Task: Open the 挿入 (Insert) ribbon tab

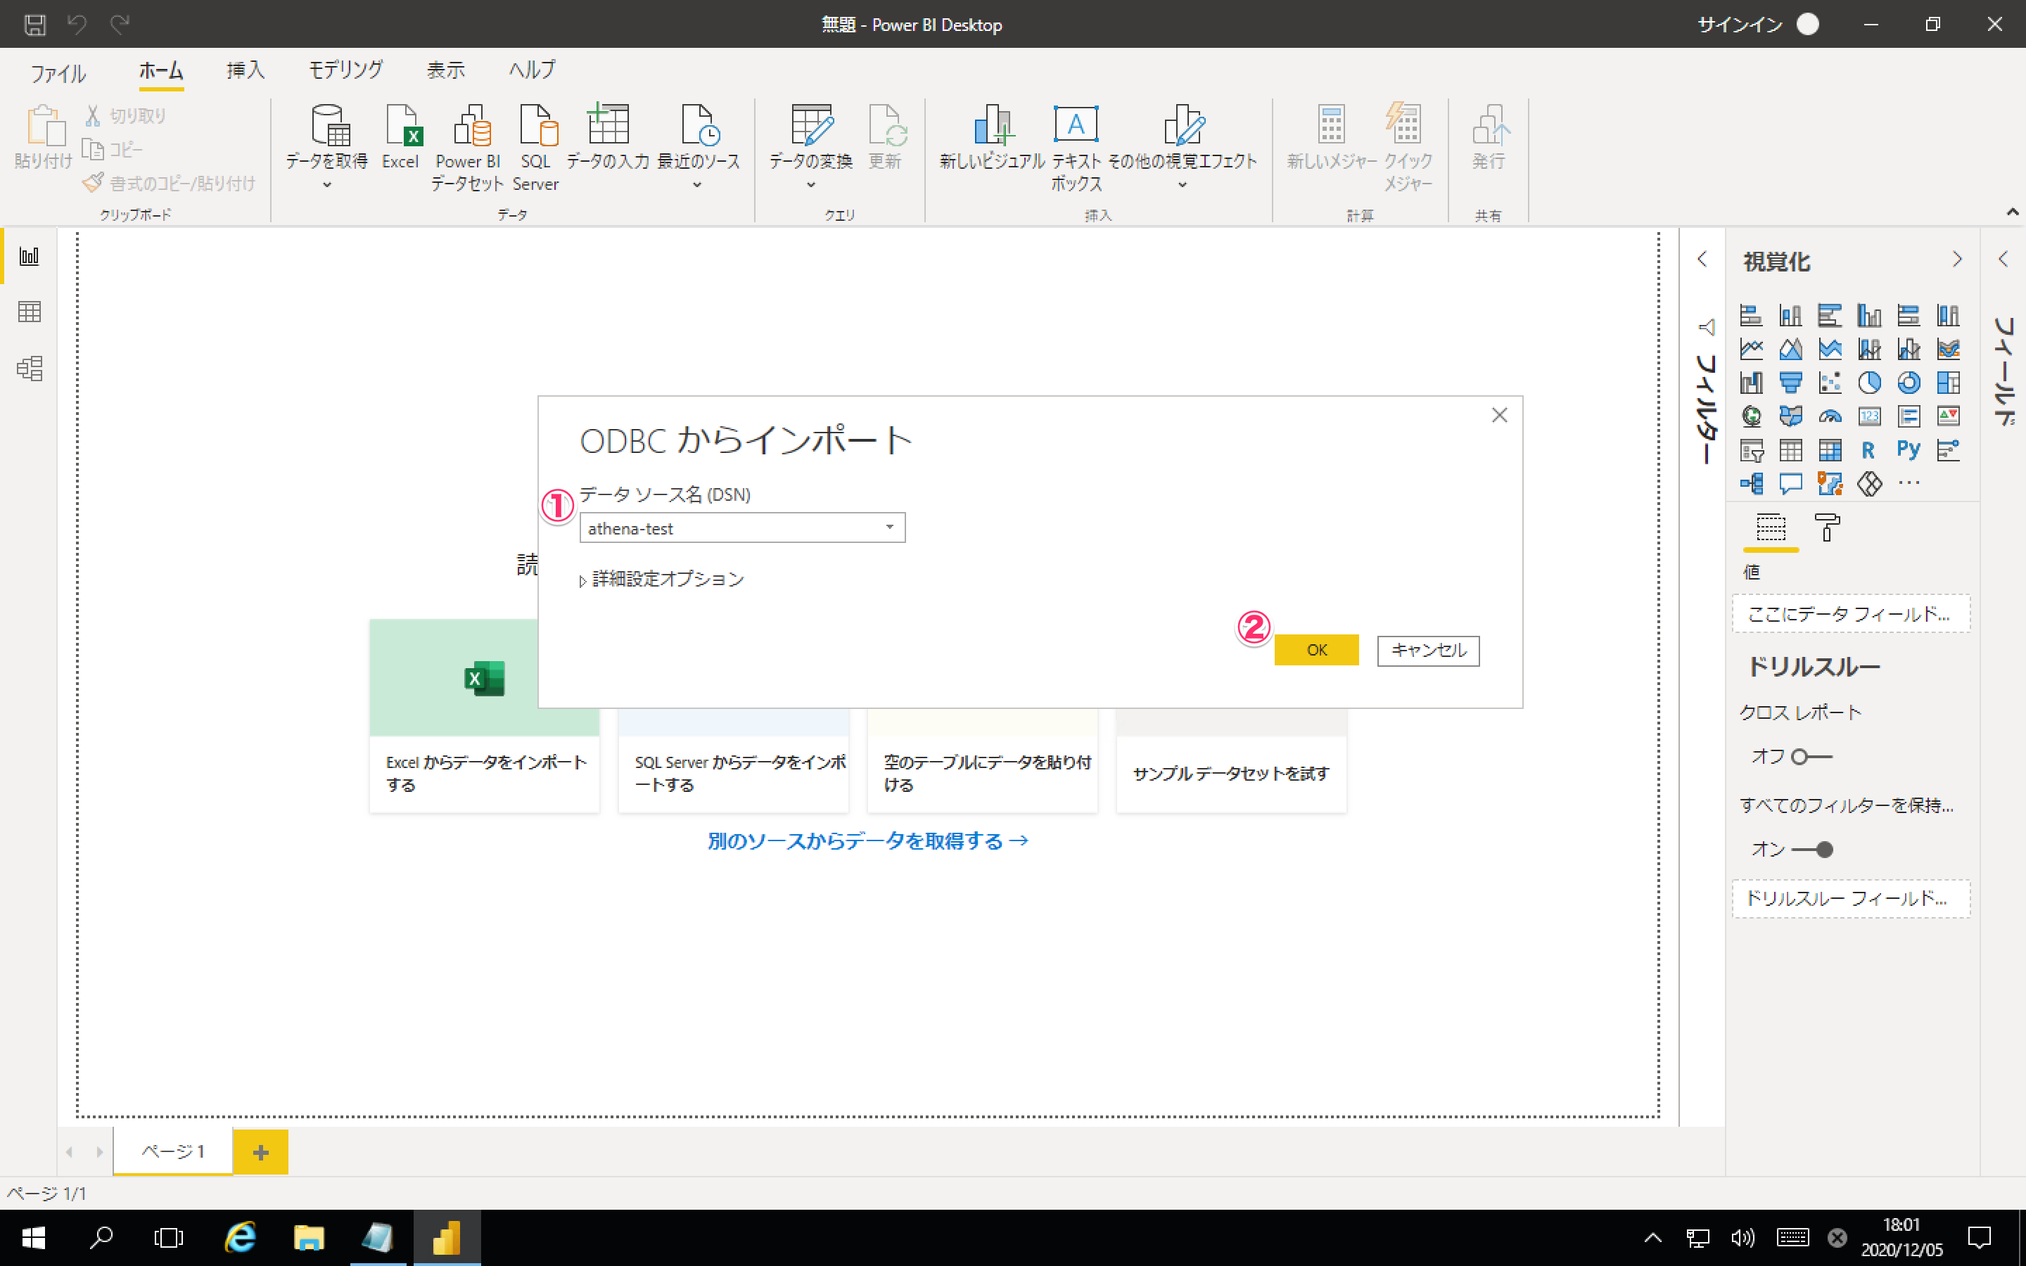Action: (246, 70)
